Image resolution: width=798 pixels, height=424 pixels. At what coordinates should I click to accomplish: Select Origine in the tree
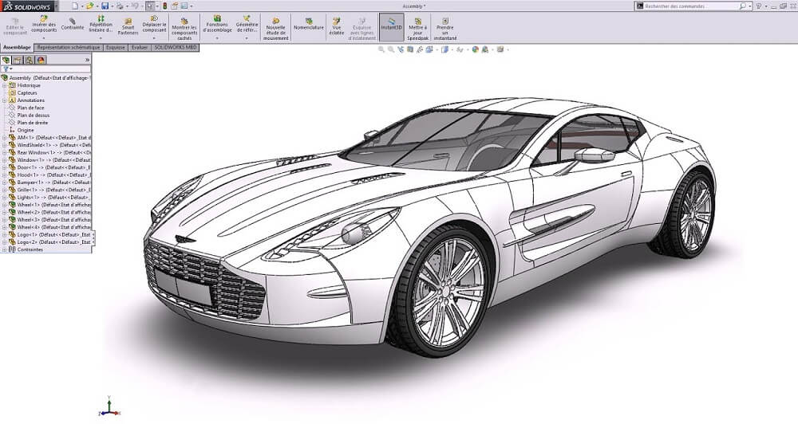coord(26,130)
